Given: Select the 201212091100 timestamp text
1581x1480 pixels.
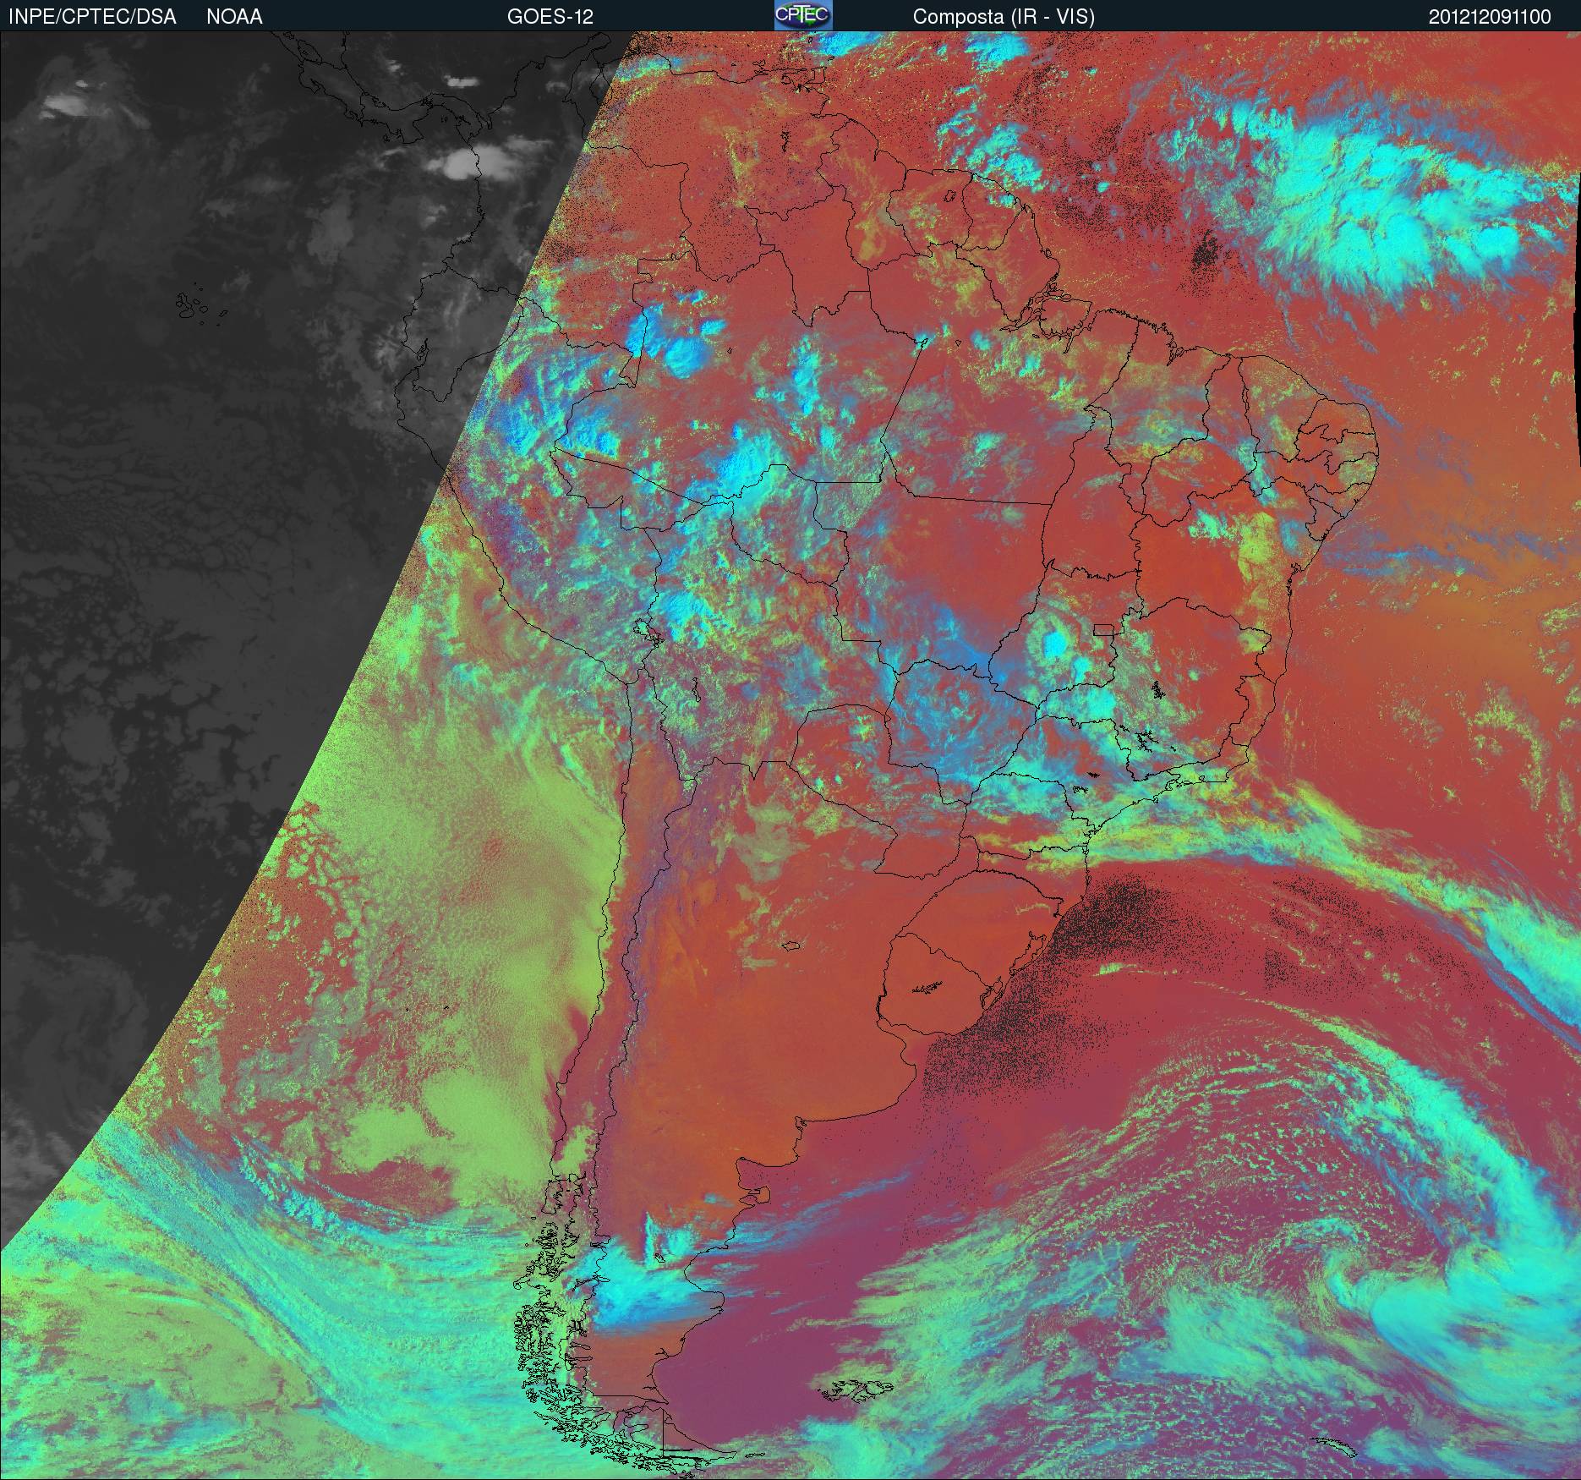Looking at the screenshot, I should point(1490,17).
